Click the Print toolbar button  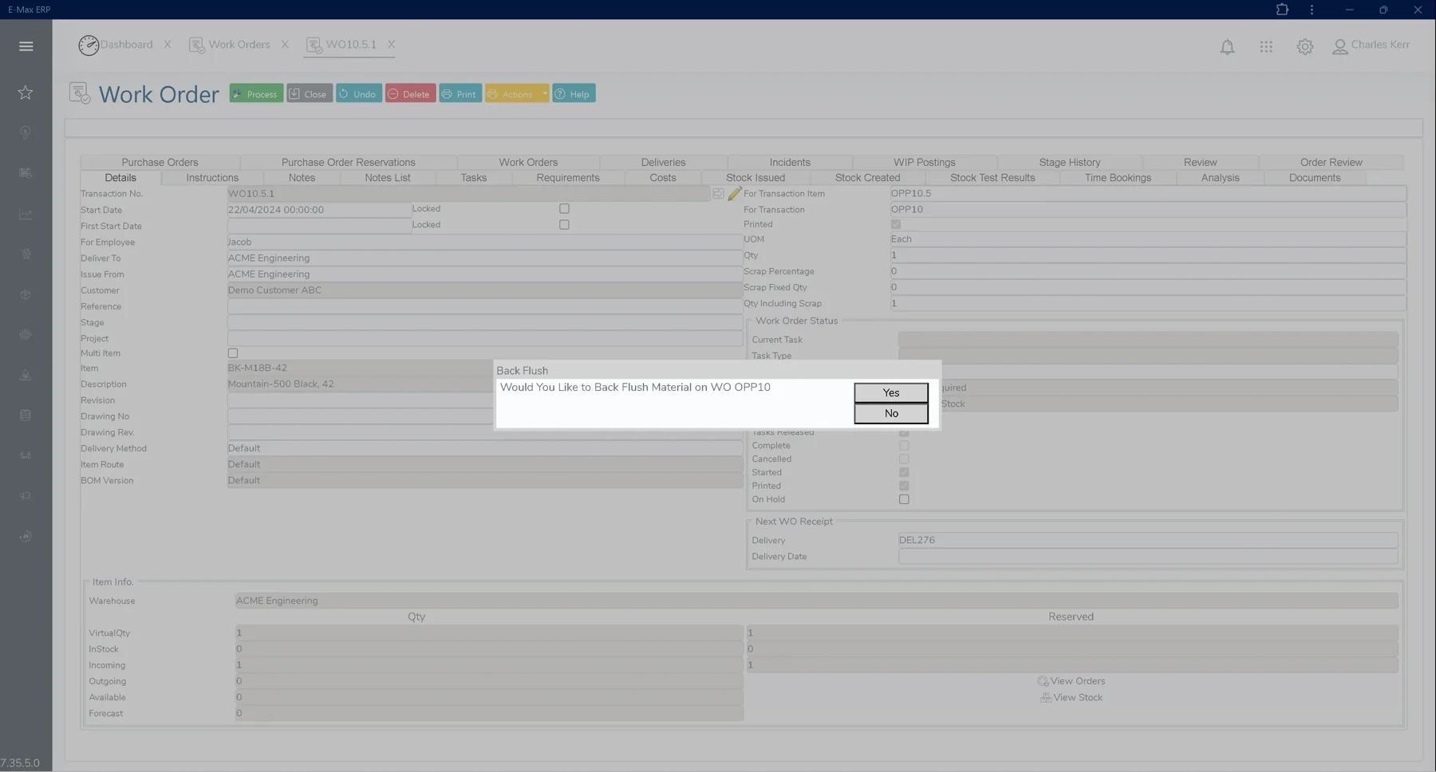(x=460, y=94)
